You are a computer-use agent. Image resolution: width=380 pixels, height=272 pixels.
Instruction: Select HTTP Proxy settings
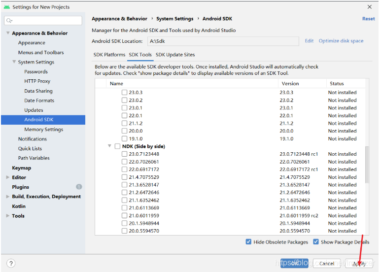[37, 81]
